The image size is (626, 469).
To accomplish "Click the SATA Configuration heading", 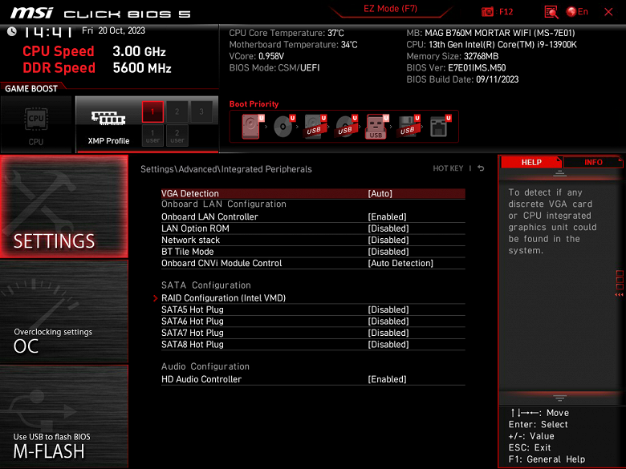I will (206, 285).
